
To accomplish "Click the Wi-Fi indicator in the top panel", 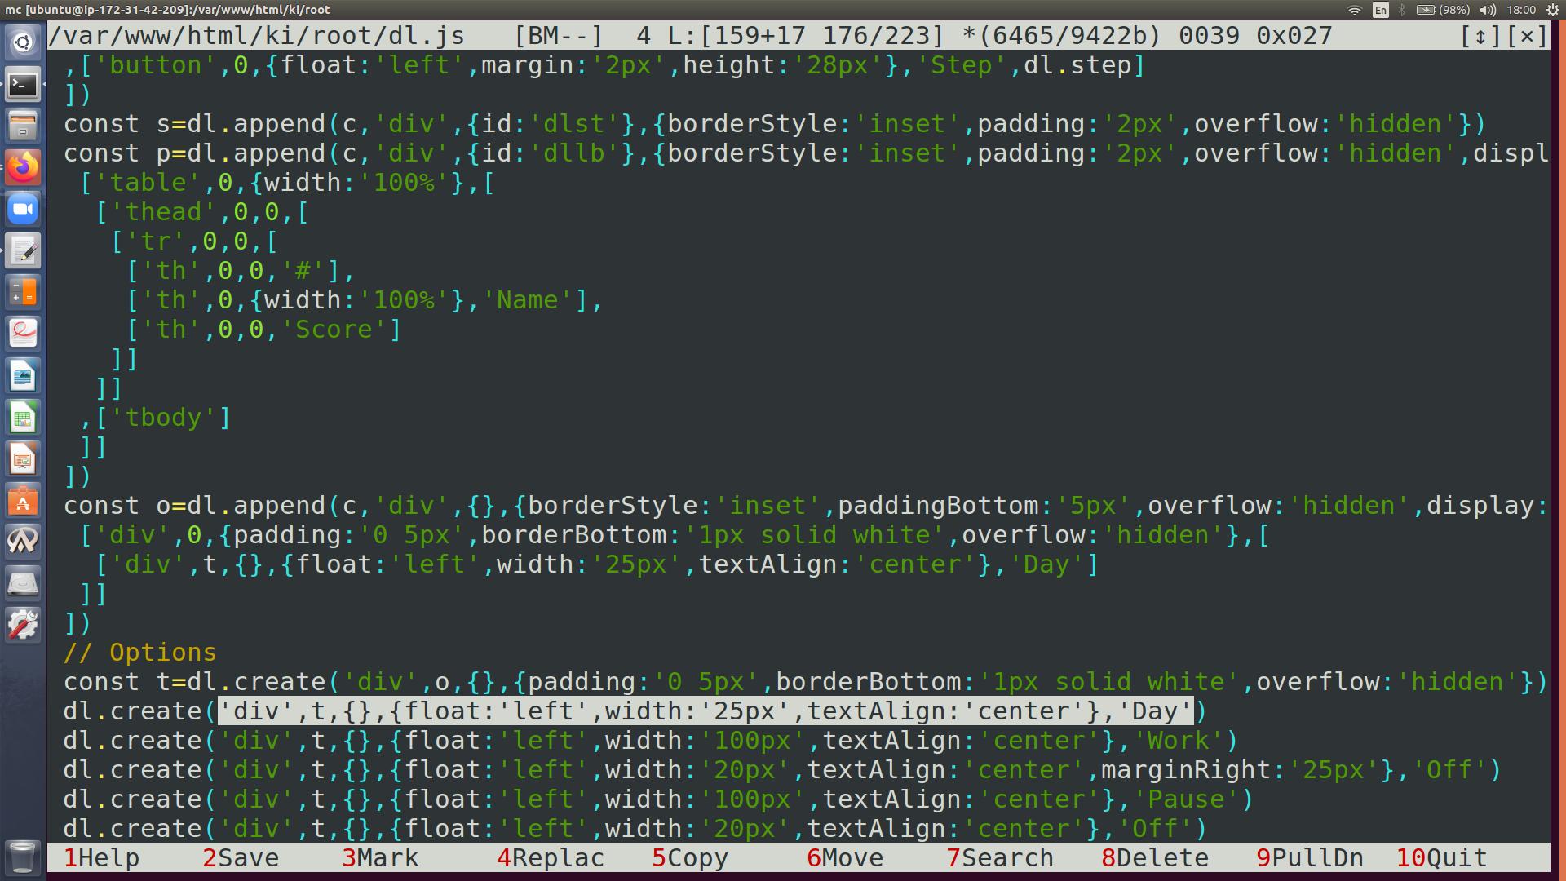I will 1355,10.
